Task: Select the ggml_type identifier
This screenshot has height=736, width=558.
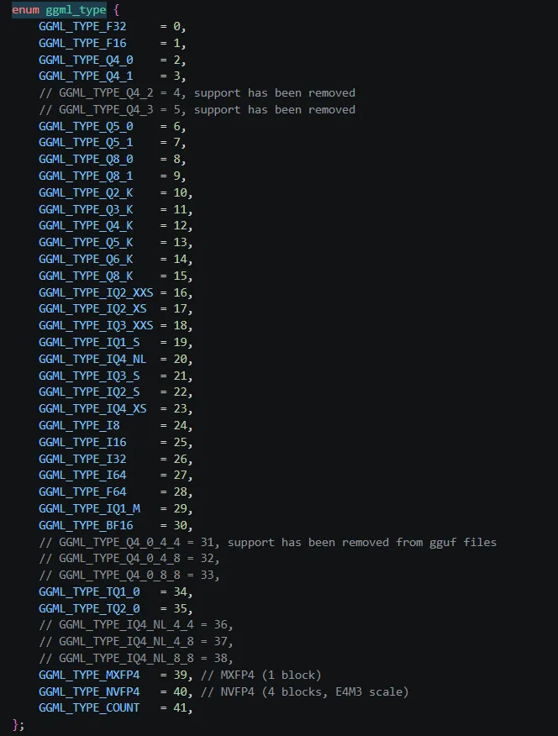Action: [76, 10]
